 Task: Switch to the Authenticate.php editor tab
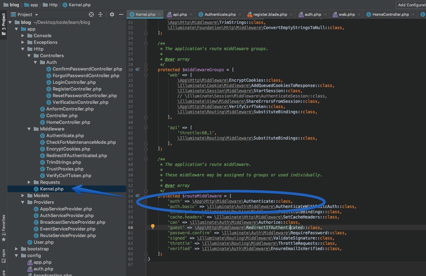tap(220, 15)
